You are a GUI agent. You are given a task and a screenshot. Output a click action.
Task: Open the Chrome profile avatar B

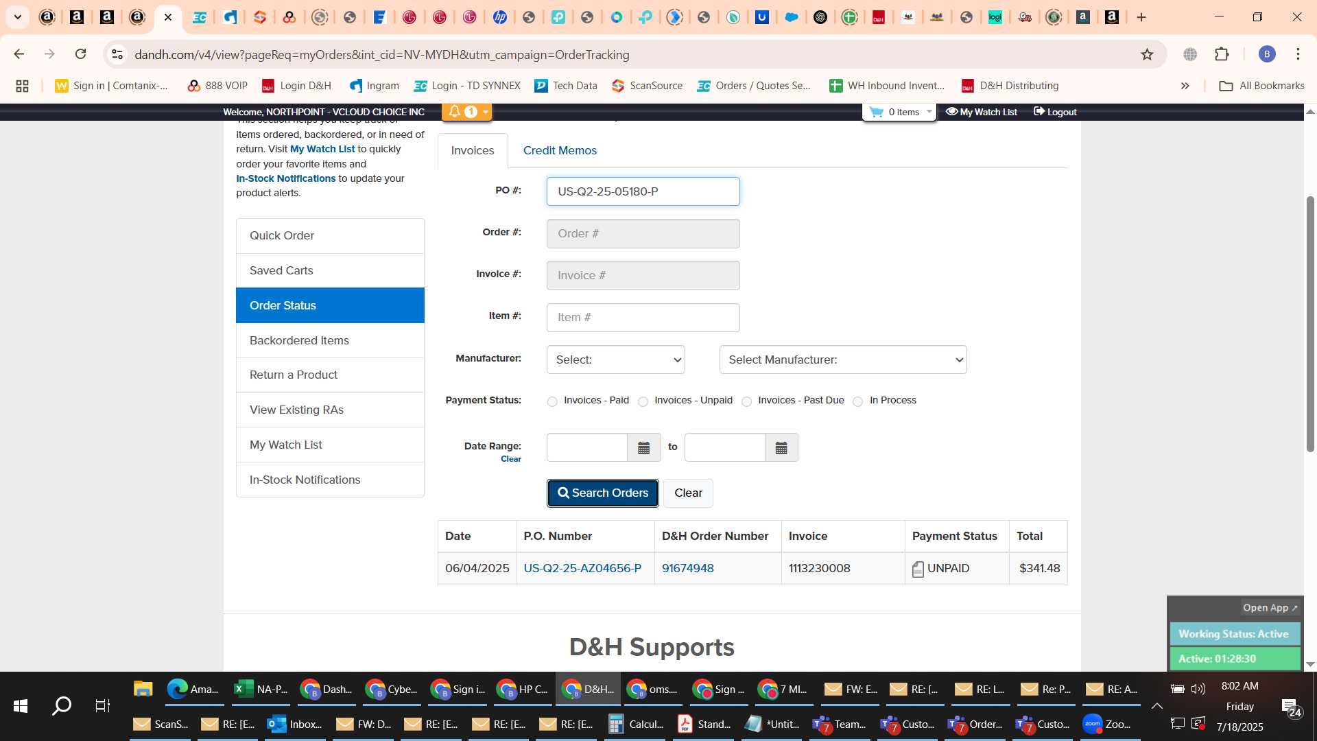(x=1267, y=54)
